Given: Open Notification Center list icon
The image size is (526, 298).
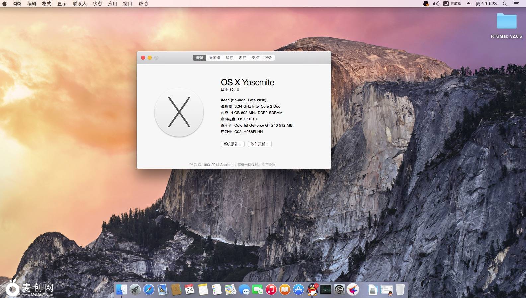Looking at the screenshot, I should (x=516, y=4).
